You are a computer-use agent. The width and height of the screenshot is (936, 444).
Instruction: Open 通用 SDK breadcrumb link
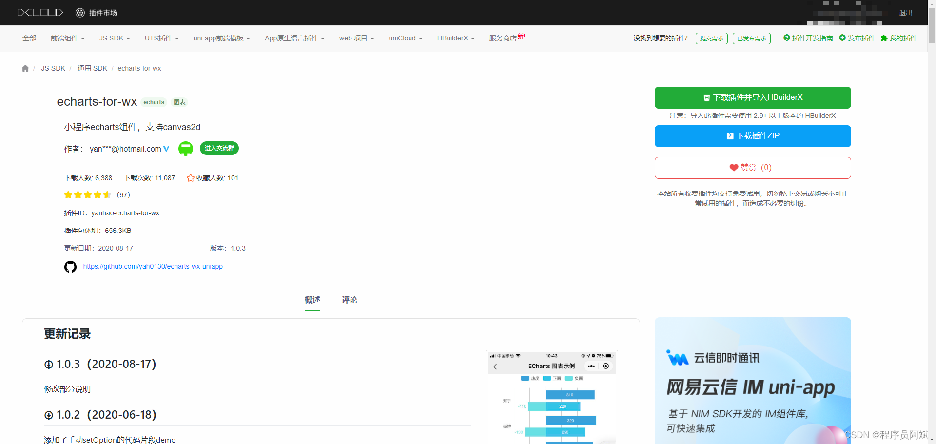pos(93,68)
